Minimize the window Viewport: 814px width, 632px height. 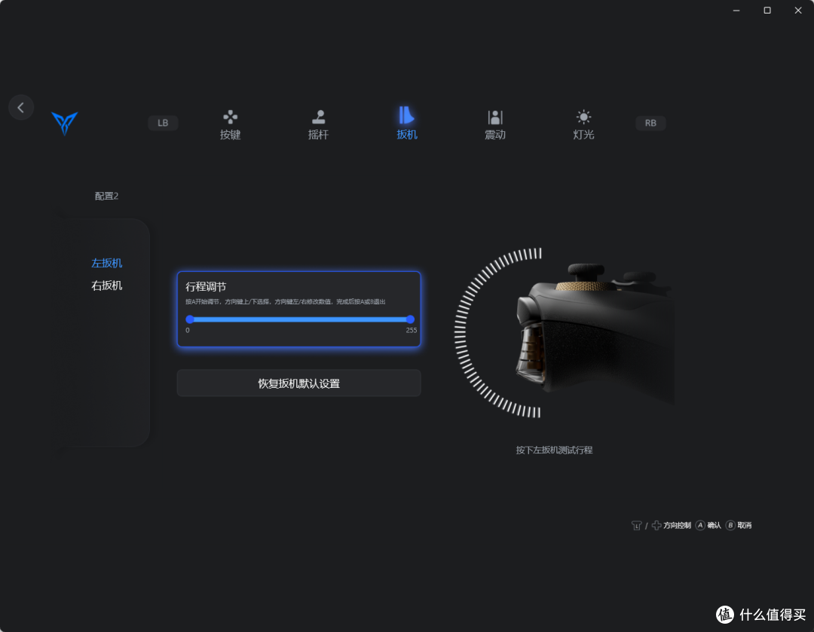click(x=736, y=11)
